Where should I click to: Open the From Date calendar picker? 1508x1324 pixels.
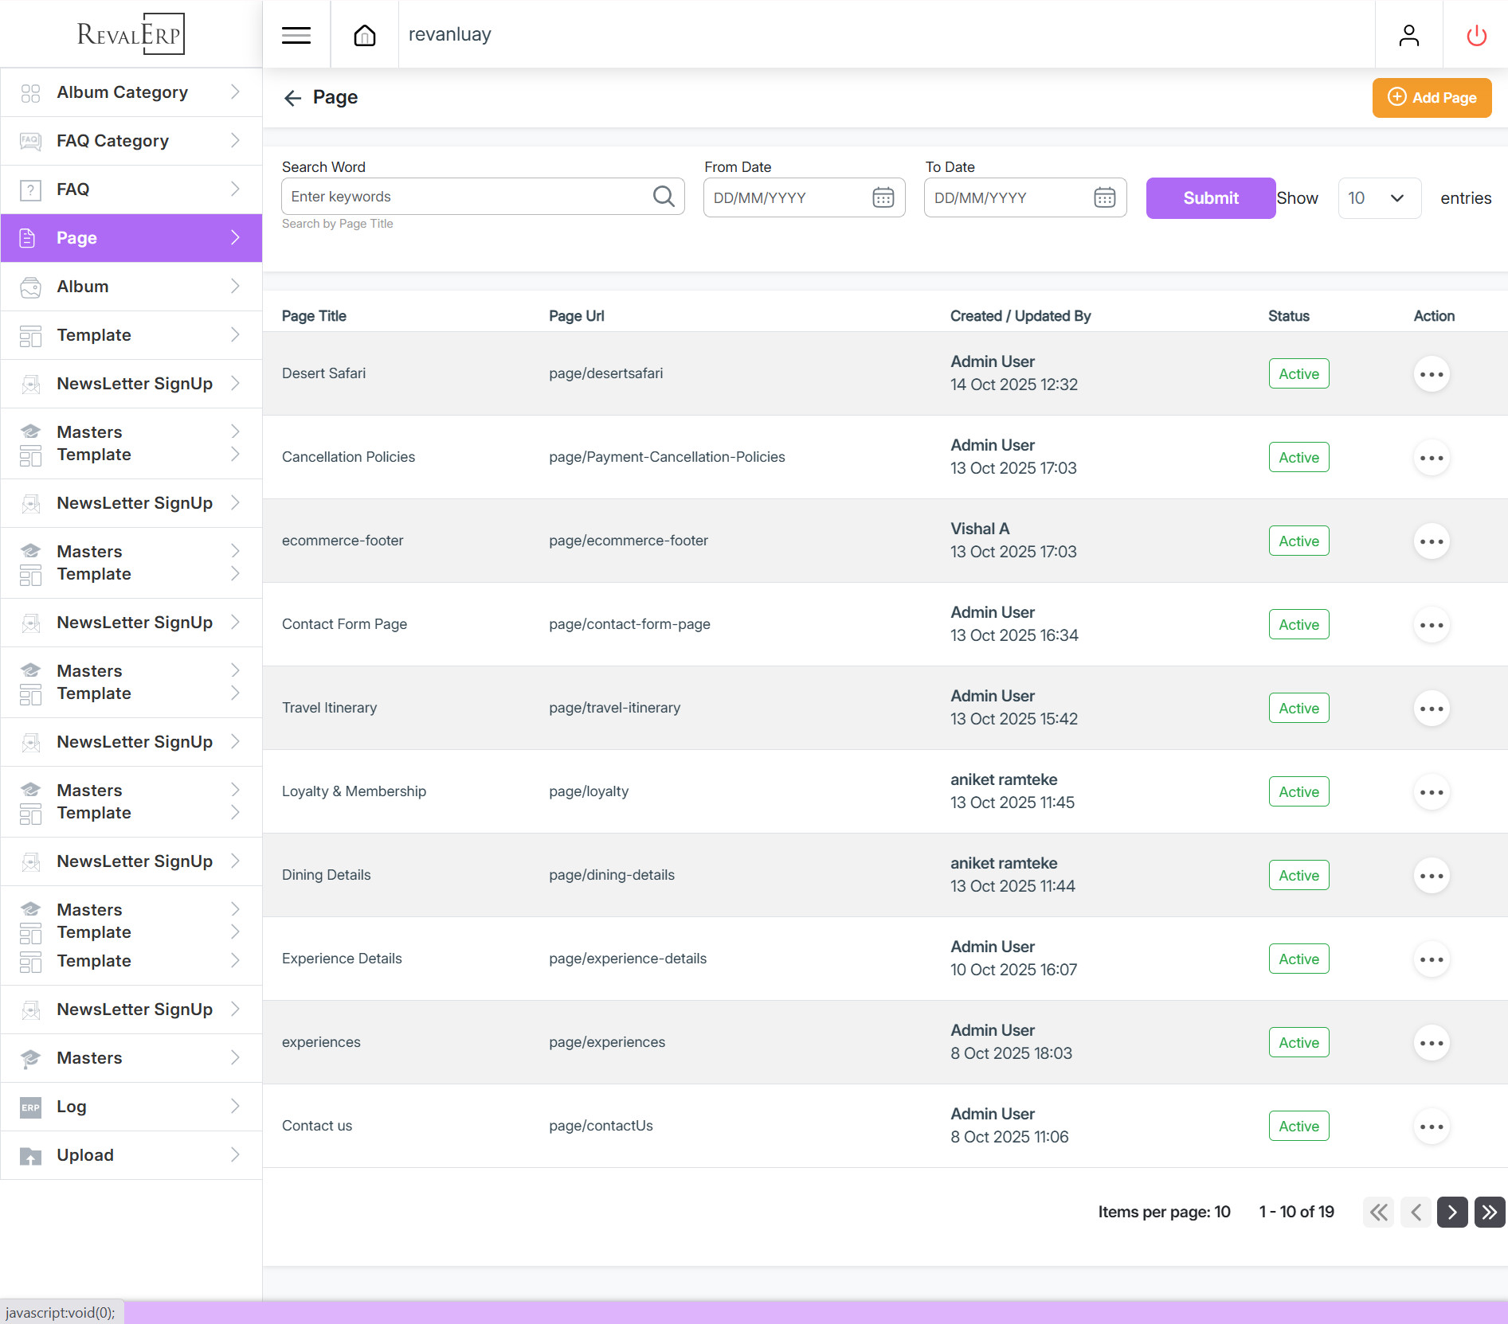click(x=883, y=197)
